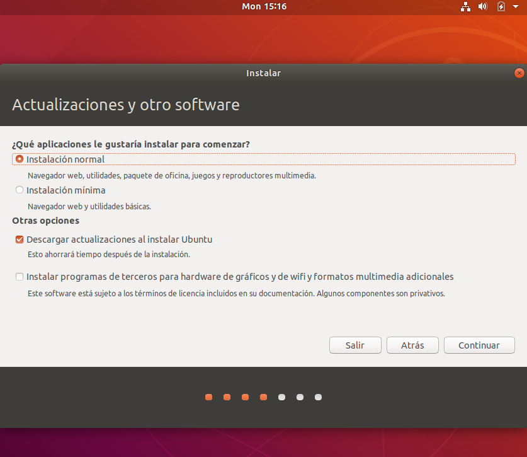Click the 'Actualizaciones y otro software' title
The width and height of the screenshot is (527, 457).
pyautogui.click(x=126, y=105)
